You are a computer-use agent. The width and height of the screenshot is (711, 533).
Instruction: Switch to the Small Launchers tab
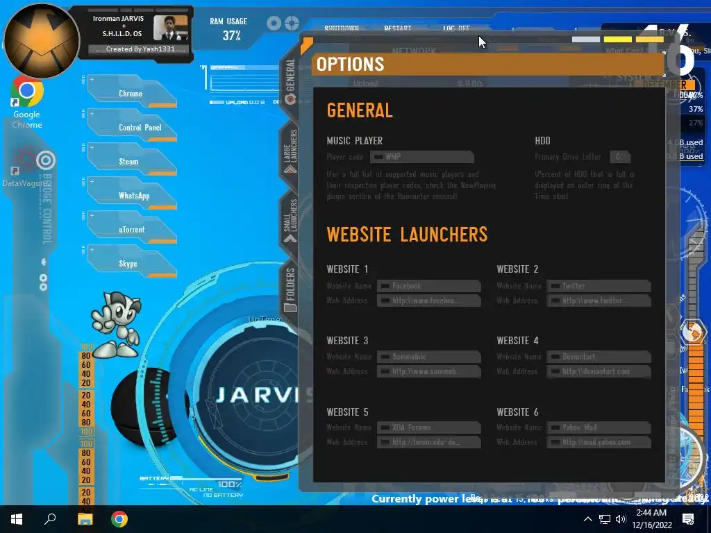(x=290, y=221)
